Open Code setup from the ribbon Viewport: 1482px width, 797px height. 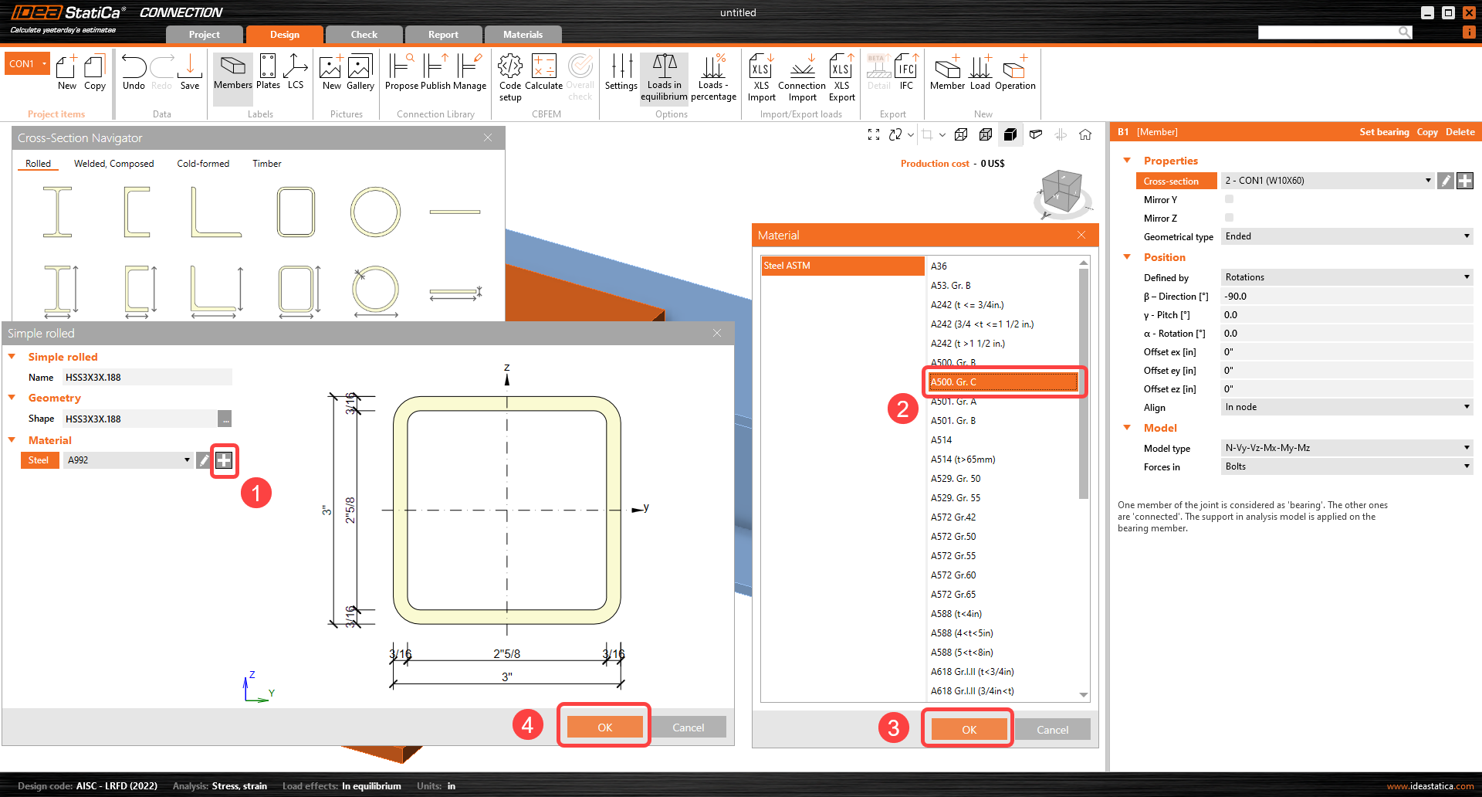pyautogui.click(x=509, y=75)
